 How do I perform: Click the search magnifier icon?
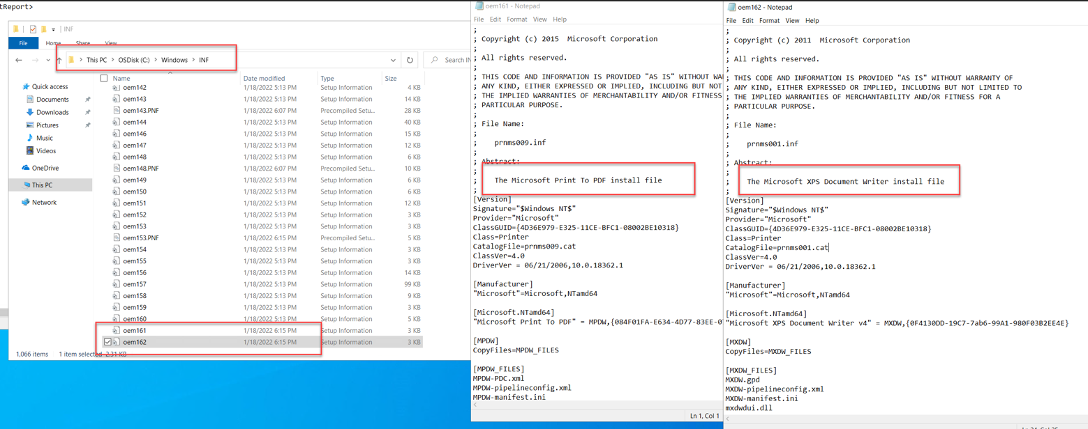pos(434,61)
